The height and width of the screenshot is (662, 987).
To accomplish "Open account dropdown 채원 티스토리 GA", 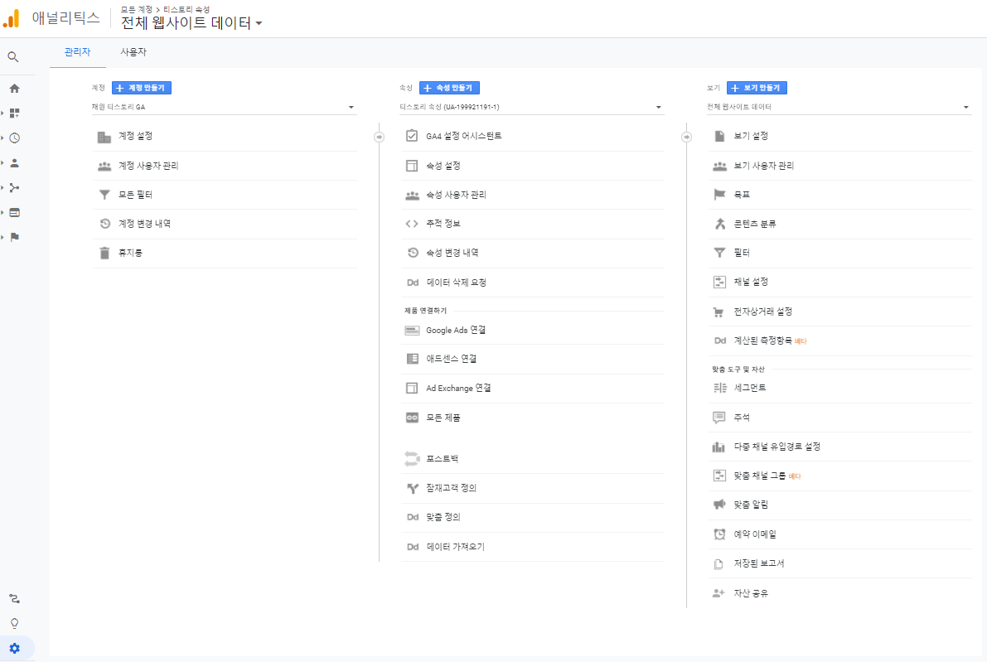I will tap(224, 107).
